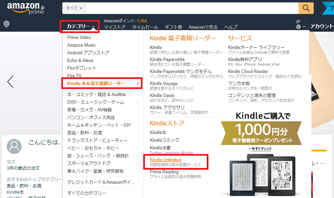This screenshot has width=334, height=198.
Task: Open Kindle Cloud Reader link
Action: (x=248, y=71)
